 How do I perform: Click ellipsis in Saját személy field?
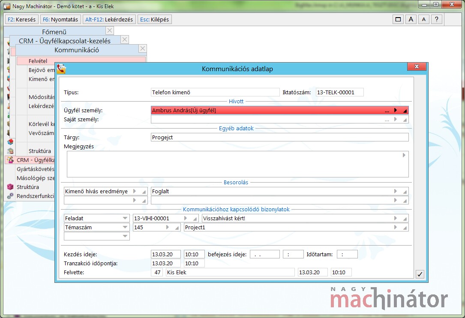387,120
